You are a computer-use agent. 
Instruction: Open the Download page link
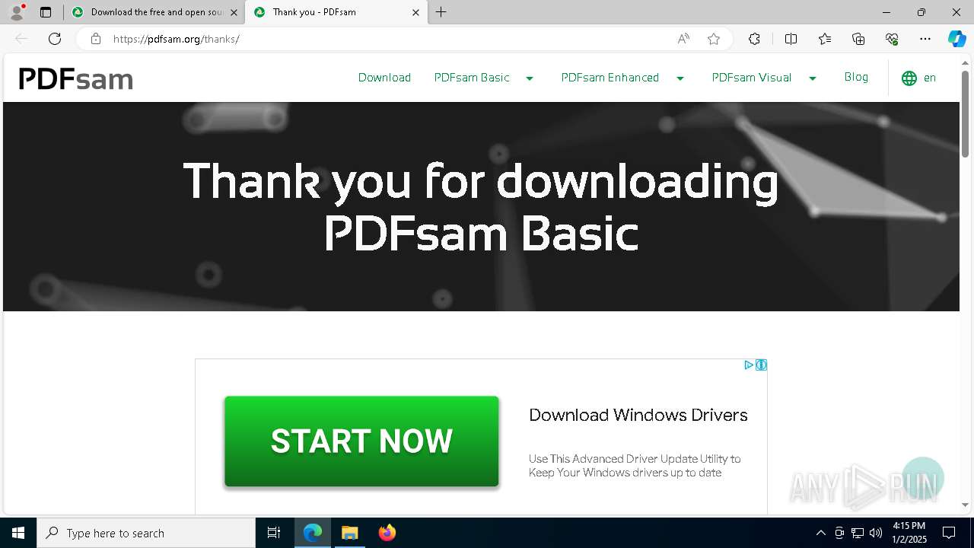[384, 78]
